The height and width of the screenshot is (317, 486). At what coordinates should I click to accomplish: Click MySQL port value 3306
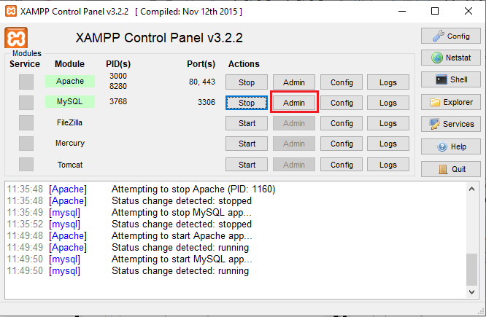coord(207,102)
